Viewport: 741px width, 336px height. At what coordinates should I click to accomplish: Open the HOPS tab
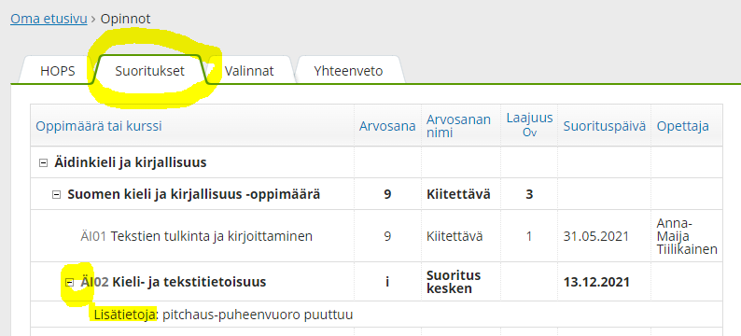tap(57, 71)
